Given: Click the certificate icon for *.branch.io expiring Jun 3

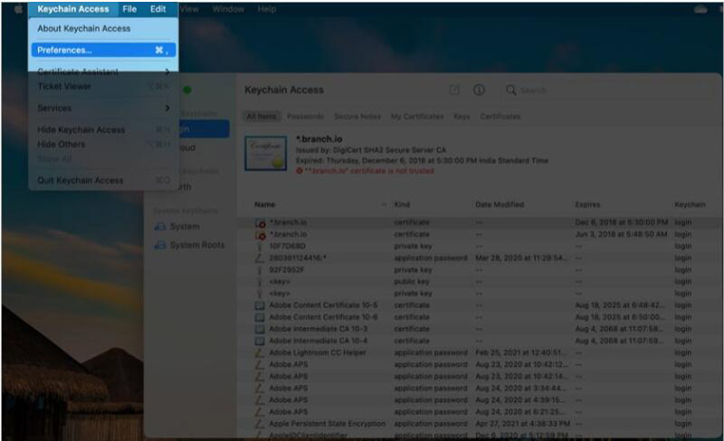Looking at the screenshot, I should tap(260, 235).
